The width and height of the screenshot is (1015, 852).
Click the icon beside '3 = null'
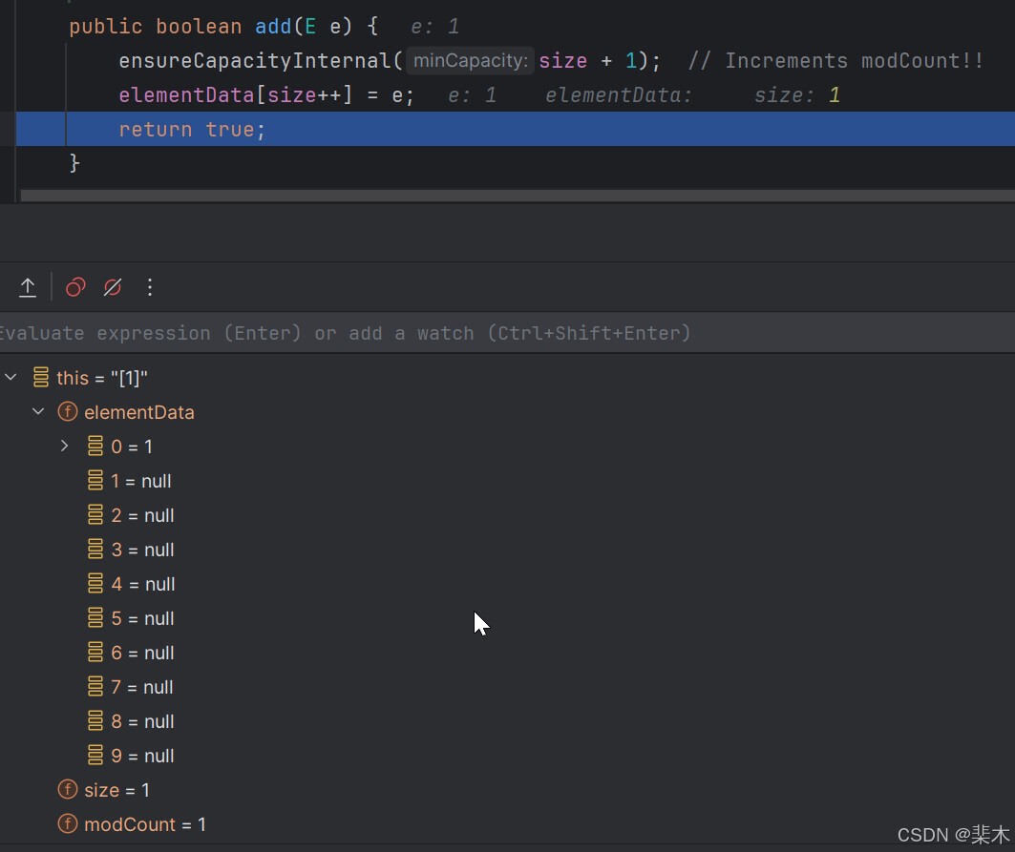[x=95, y=549]
